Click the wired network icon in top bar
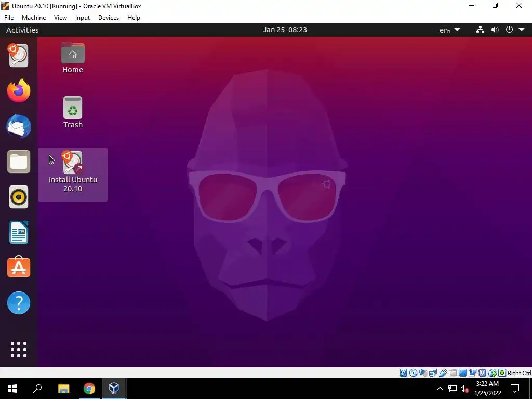Image resolution: width=532 pixels, height=399 pixels. (x=480, y=30)
